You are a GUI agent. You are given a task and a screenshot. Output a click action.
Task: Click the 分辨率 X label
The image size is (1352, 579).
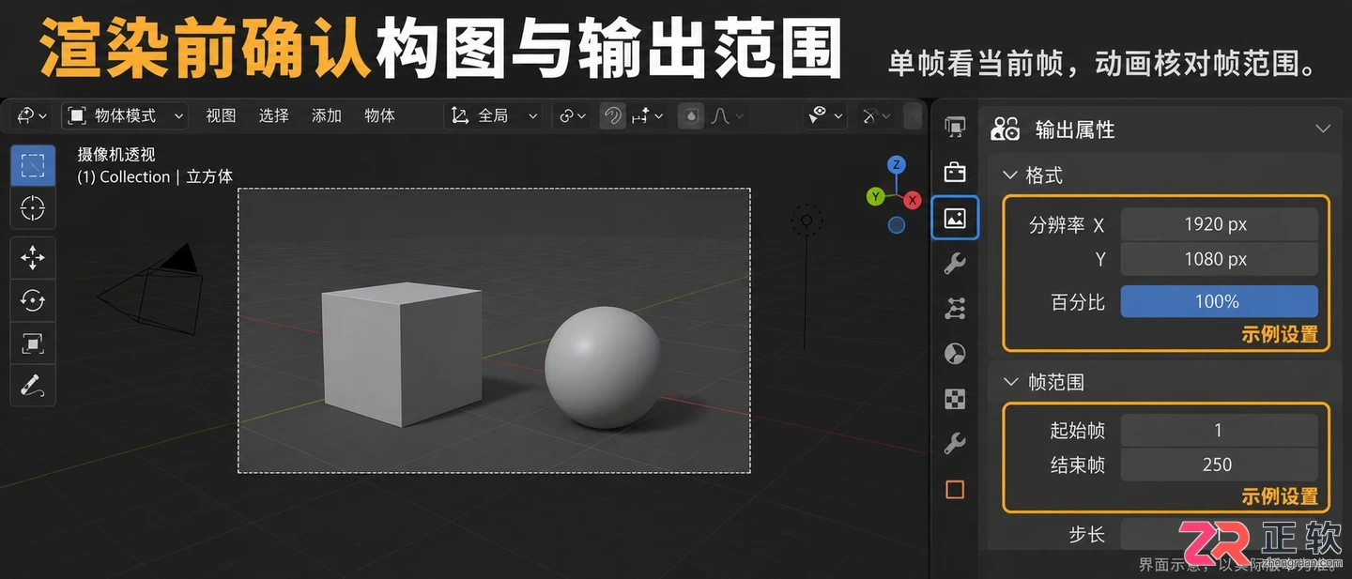[1067, 226]
